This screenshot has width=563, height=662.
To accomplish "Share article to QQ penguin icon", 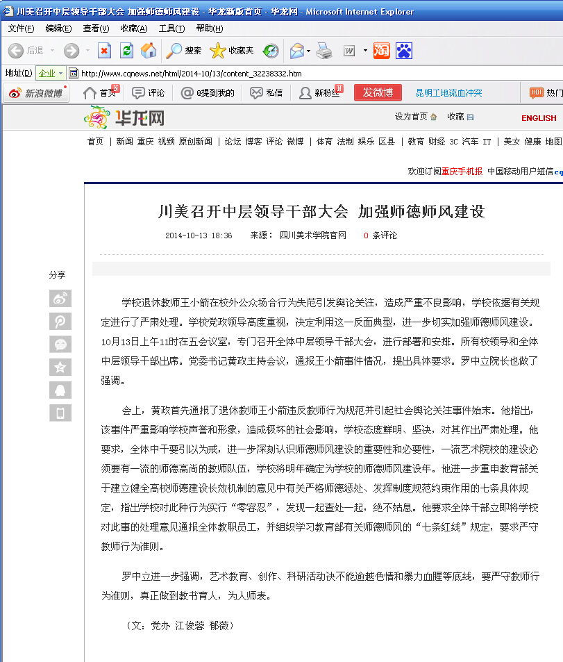I will point(60,390).
